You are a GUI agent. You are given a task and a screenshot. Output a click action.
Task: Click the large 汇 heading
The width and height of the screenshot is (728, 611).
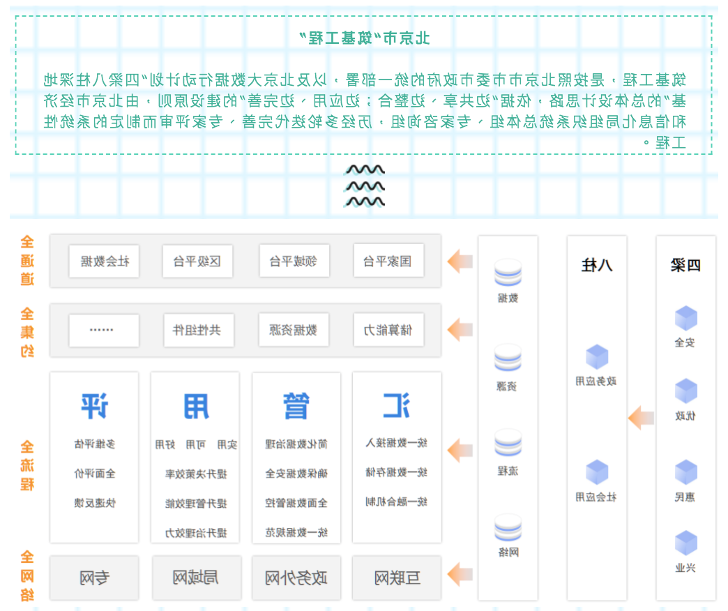396,405
